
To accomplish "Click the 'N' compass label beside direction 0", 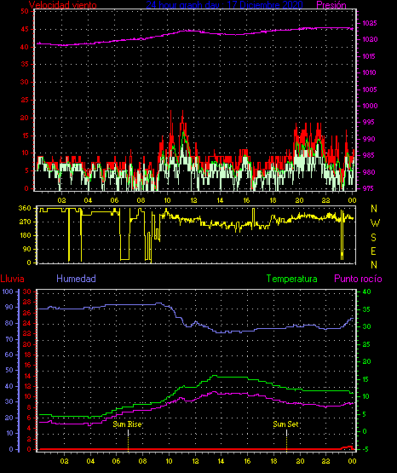I will 374,265.
